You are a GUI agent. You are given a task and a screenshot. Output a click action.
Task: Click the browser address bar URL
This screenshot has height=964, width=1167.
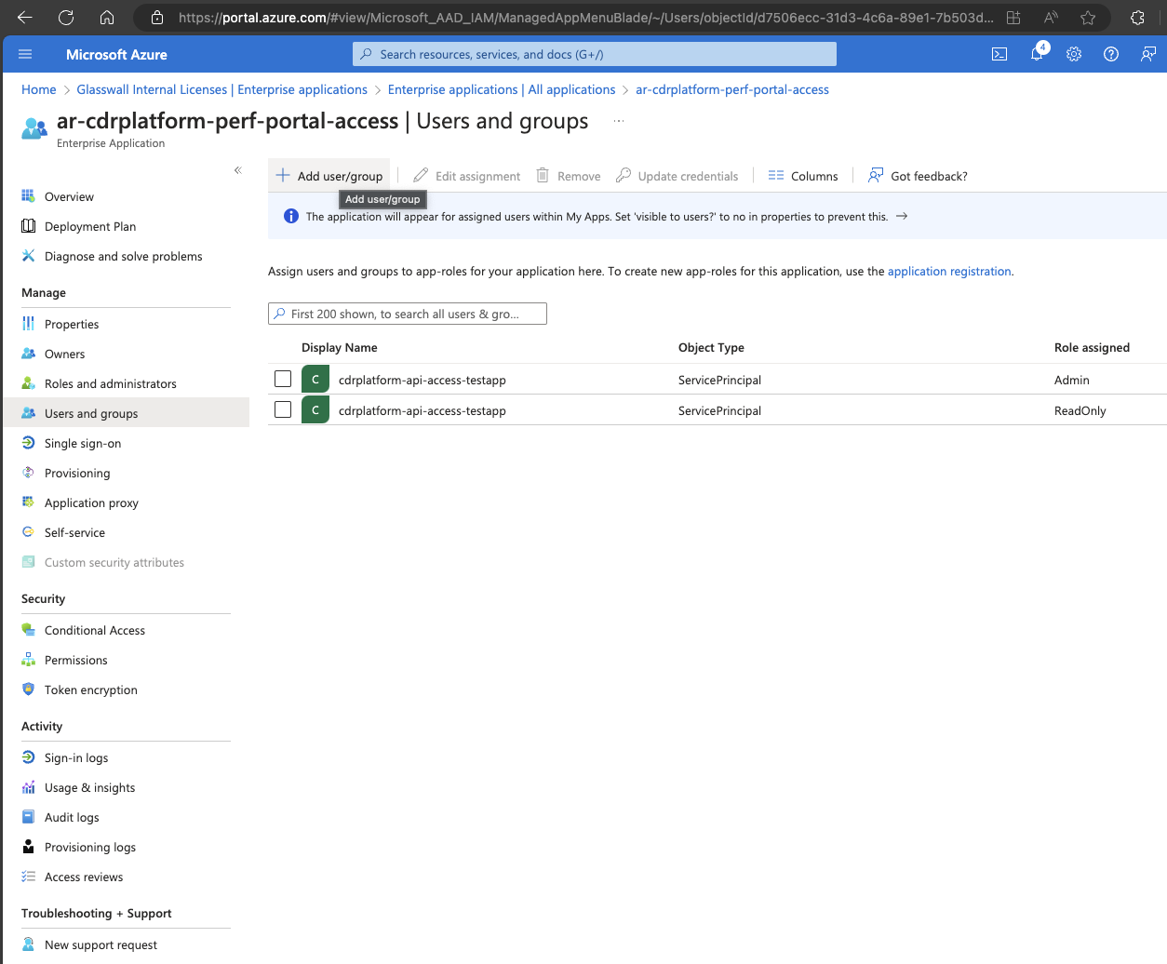coord(585,17)
